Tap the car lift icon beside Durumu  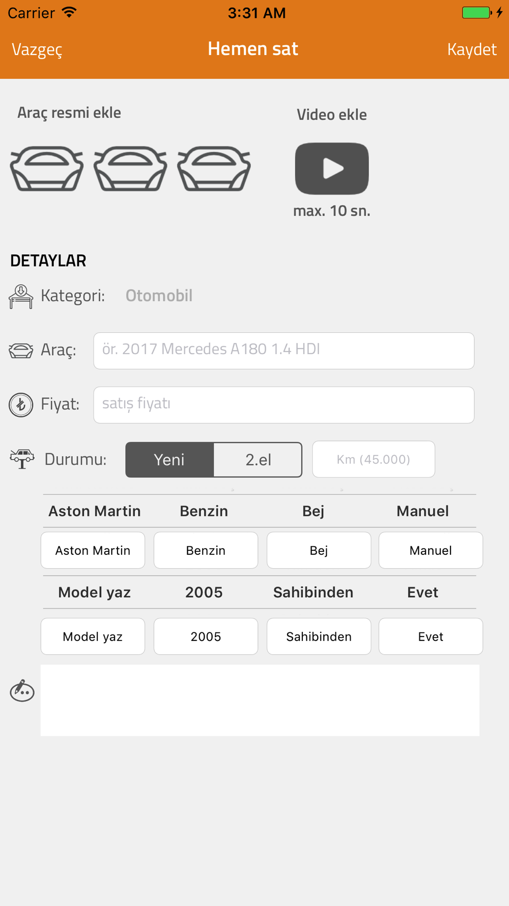click(x=22, y=459)
